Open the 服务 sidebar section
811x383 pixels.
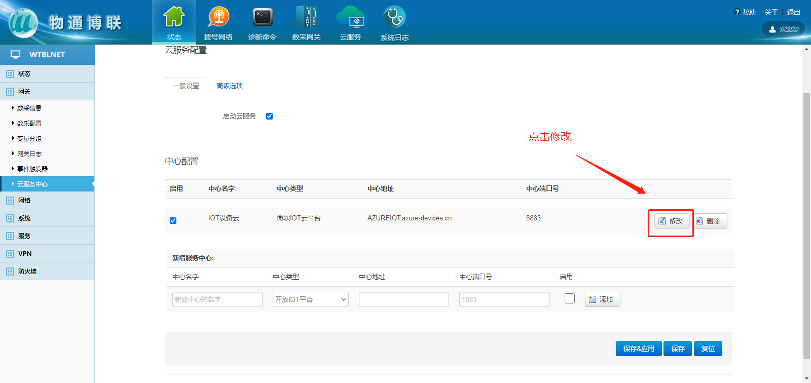47,236
